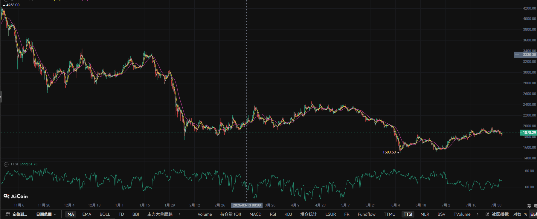Image resolution: width=537 pixels, height=219 pixels.
Task: Select the TTMU sub-indicator
Action: click(x=390, y=214)
